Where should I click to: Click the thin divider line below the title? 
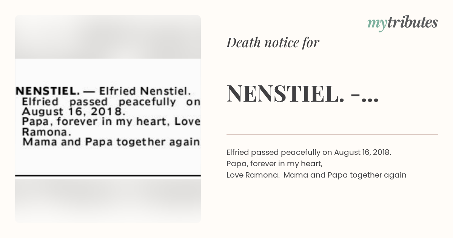(x=332, y=134)
